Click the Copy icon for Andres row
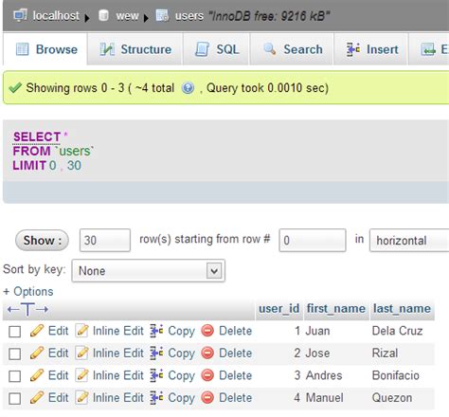This screenshot has width=449, height=417. (x=156, y=375)
